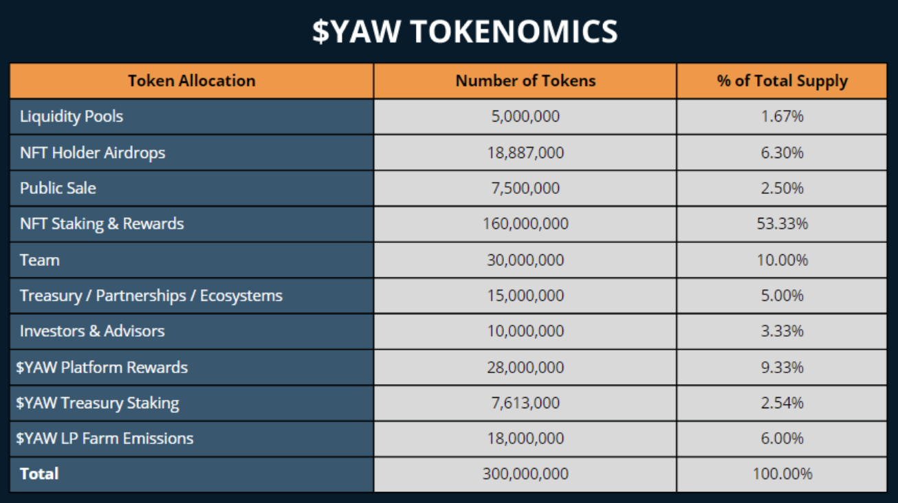Click the % of Total Supply header
This screenshot has width=898, height=503.
pyautogui.click(x=782, y=81)
